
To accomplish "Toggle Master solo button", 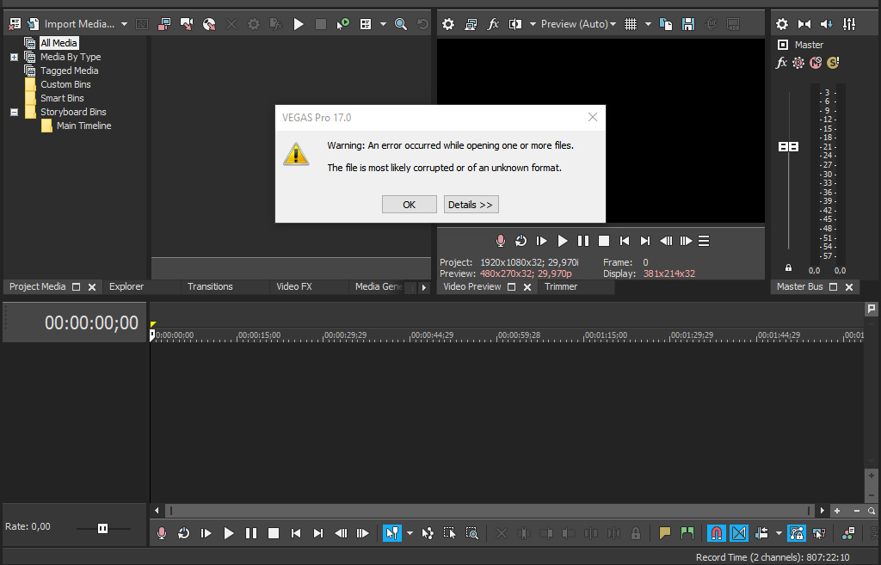I will [833, 62].
